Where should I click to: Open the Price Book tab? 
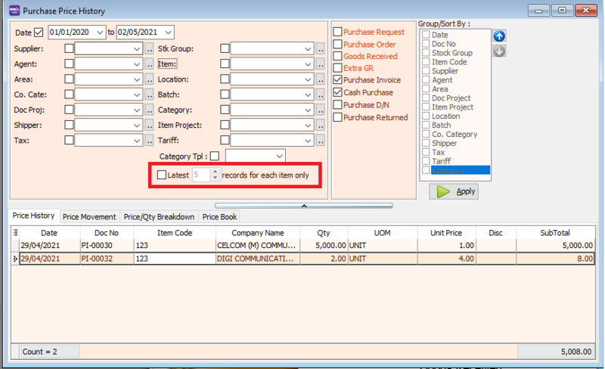219,217
